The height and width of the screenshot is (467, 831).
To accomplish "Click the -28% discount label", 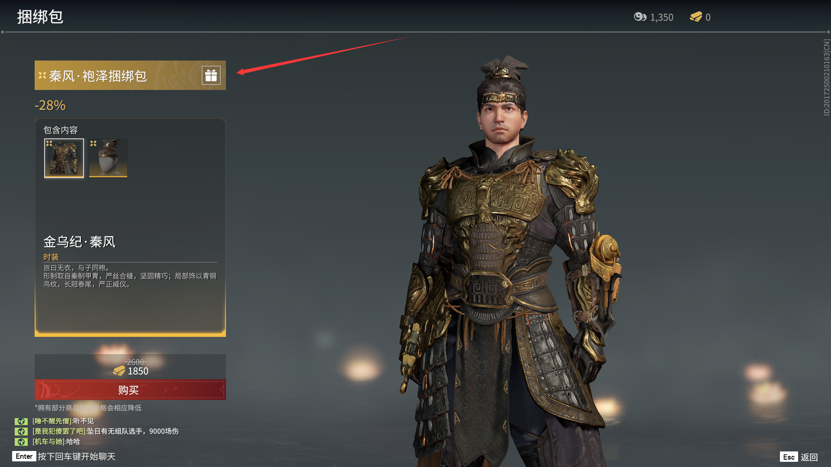I will (x=50, y=105).
